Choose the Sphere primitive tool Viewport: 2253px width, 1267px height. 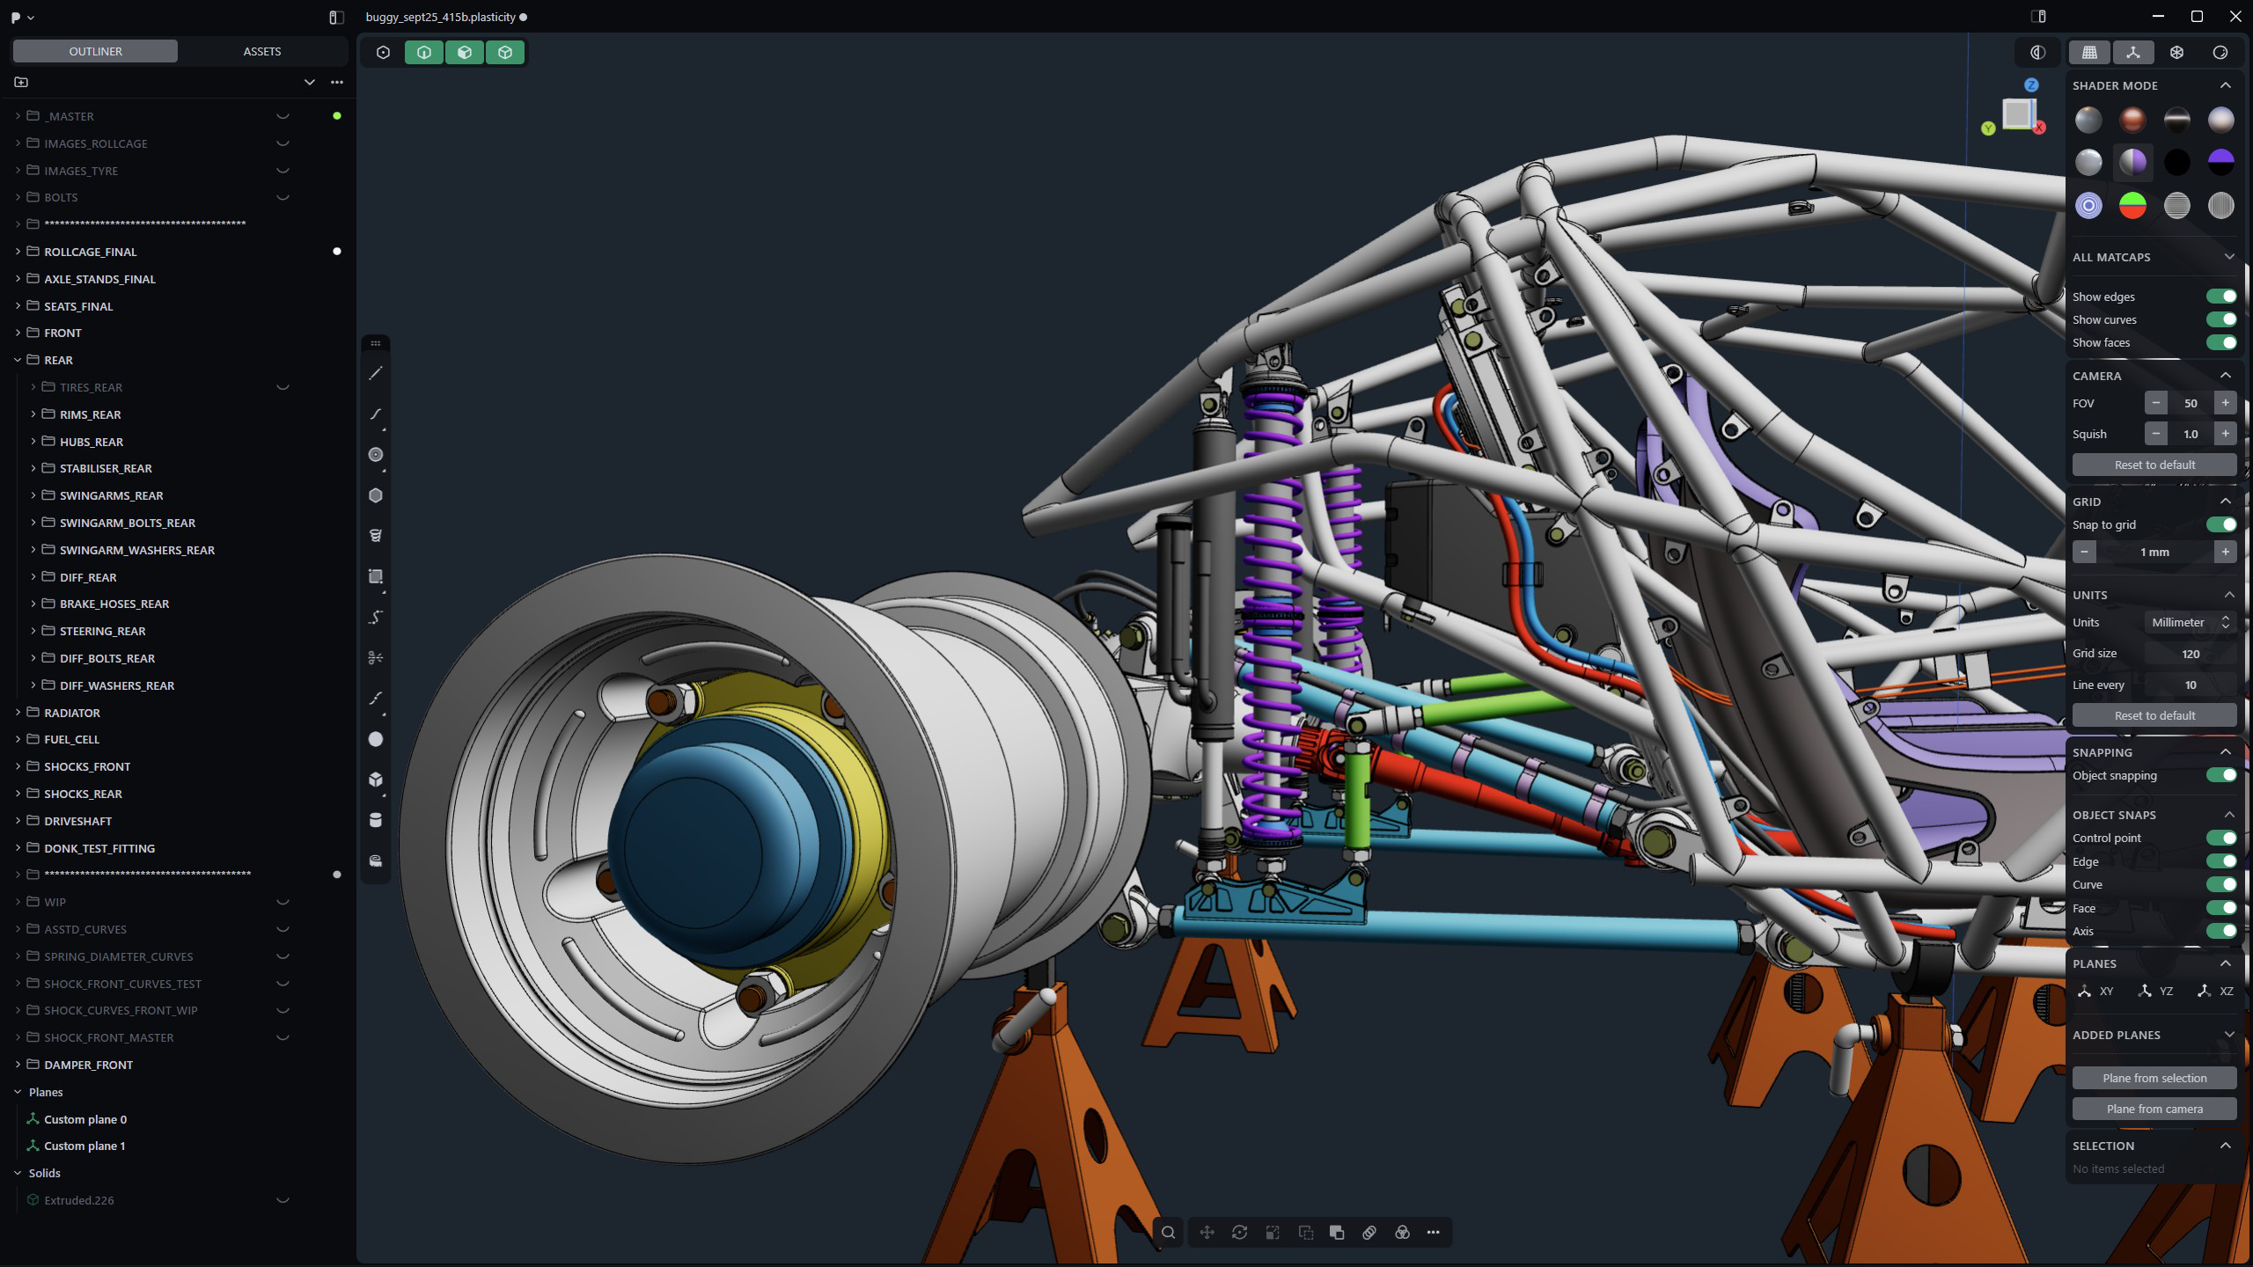click(x=376, y=739)
